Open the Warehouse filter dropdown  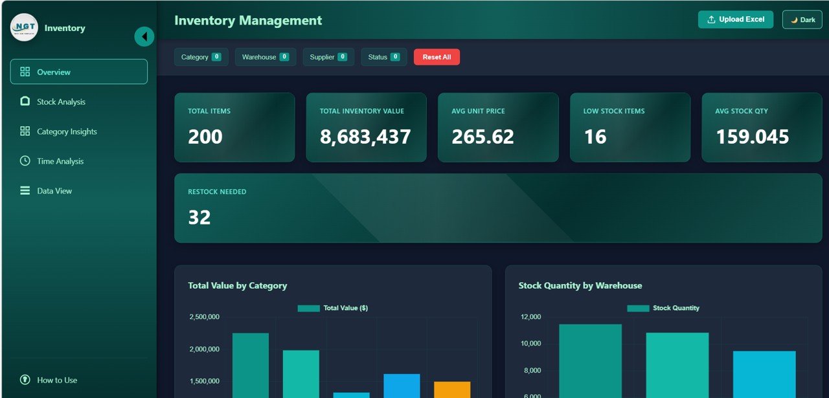(x=265, y=57)
